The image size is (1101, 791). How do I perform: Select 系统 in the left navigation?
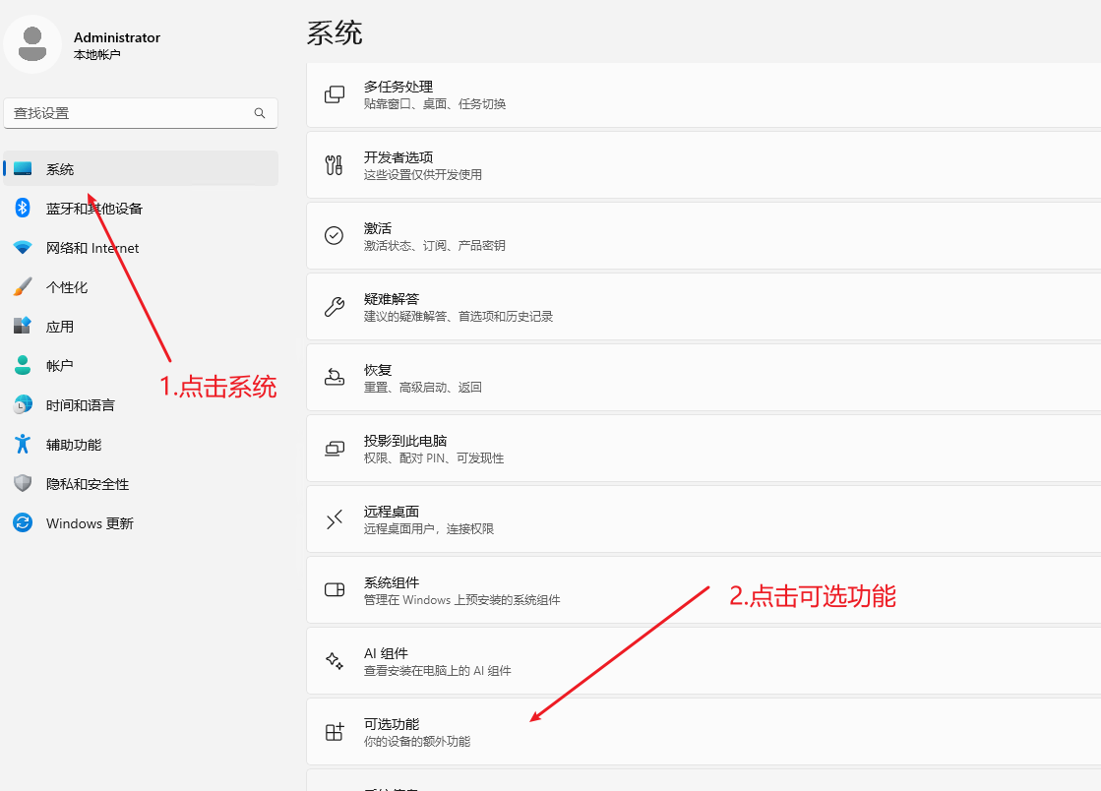pyautogui.click(x=60, y=169)
